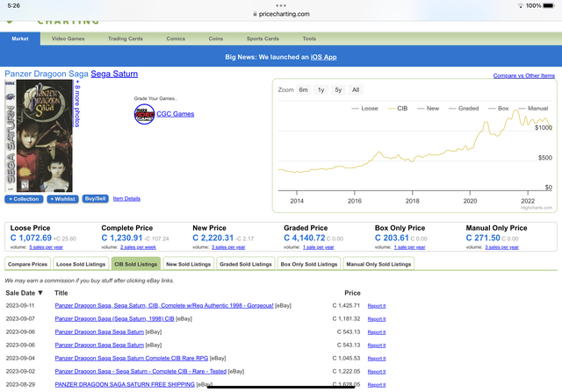The image size is (562, 392).
Task: Toggle the New series in chart legend
Action: pyautogui.click(x=429, y=109)
